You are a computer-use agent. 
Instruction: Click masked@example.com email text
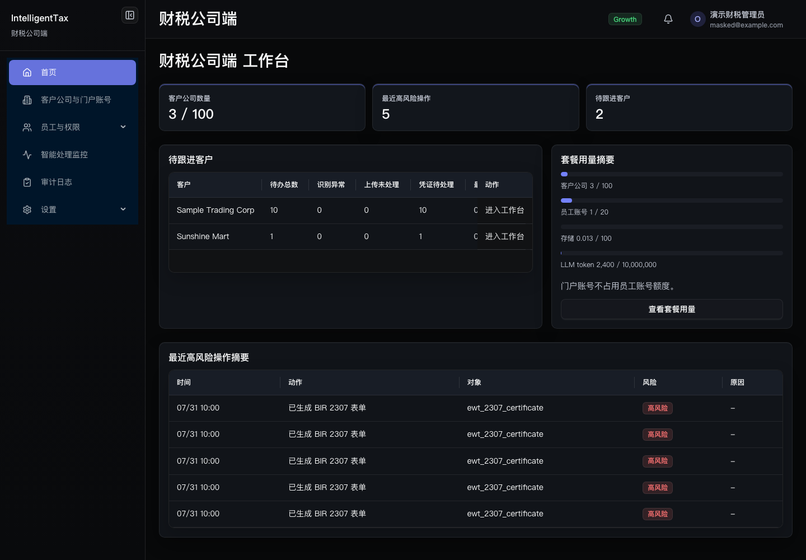[746, 25]
